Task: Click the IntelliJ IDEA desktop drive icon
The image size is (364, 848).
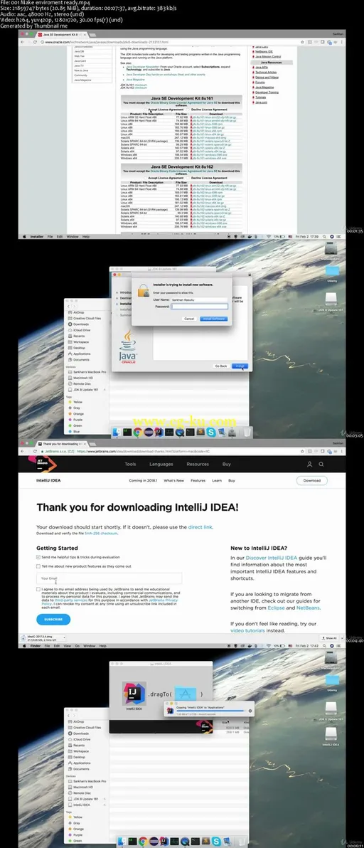Action: (x=331, y=734)
